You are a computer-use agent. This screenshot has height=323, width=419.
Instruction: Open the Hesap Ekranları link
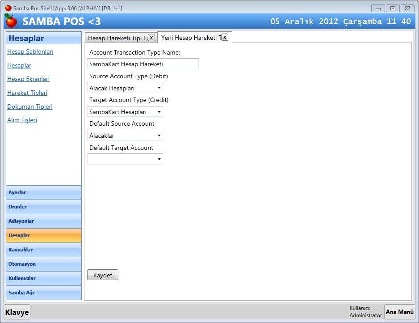[28, 79]
